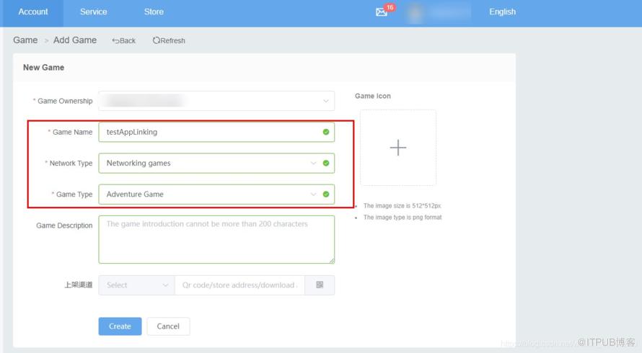Viewport: 642px width, 353px height.
Task: Click the QR code icon button
Action: point(320,285)
